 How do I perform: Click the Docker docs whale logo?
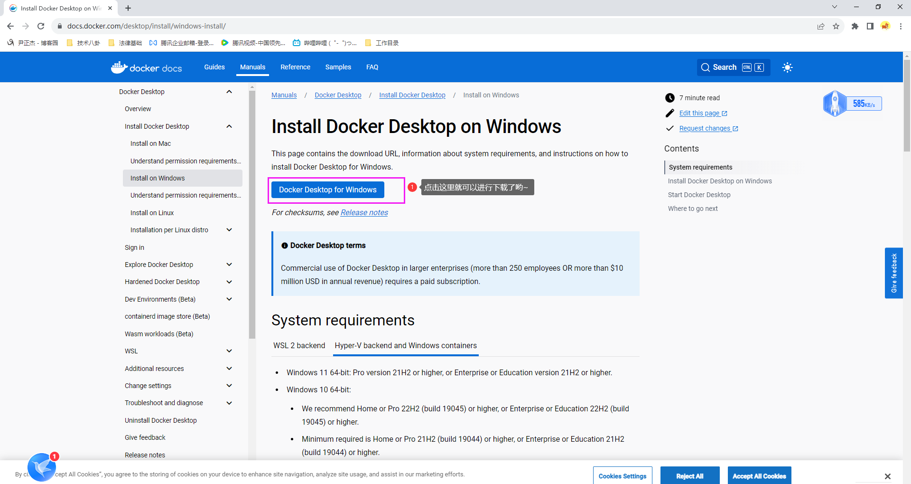[x=119, y=67]
